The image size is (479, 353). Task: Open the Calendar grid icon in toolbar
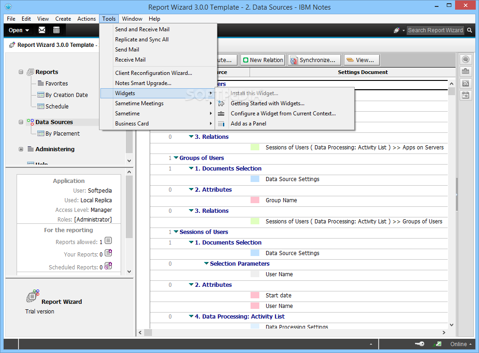[x=56, y=30]
